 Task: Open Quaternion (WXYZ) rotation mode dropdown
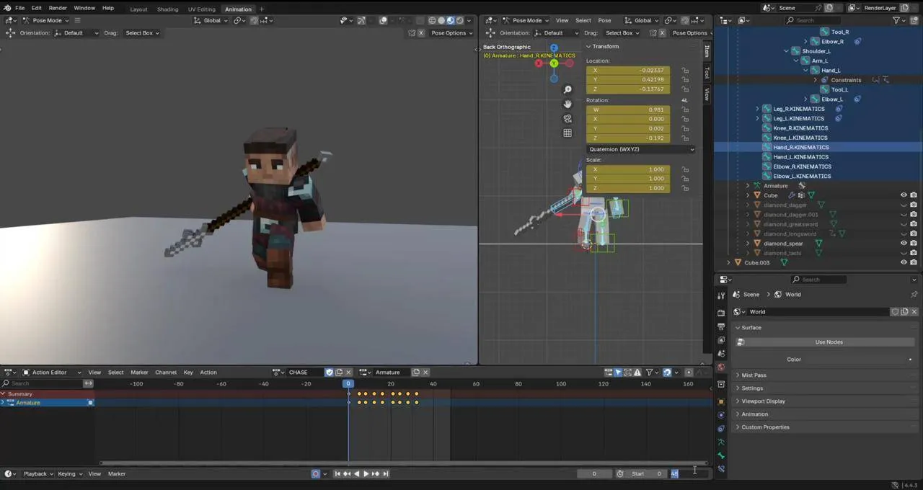[x=642, y=149]
